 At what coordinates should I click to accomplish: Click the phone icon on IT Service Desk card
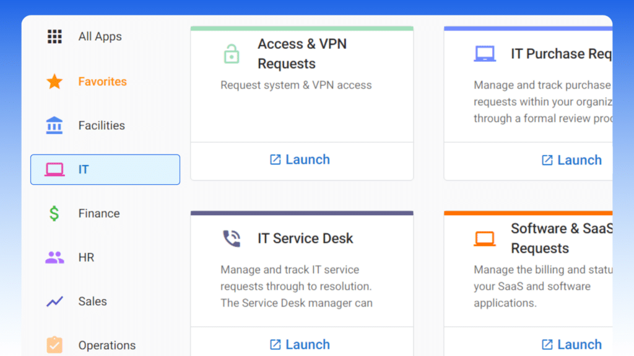[x=232, y=238]
